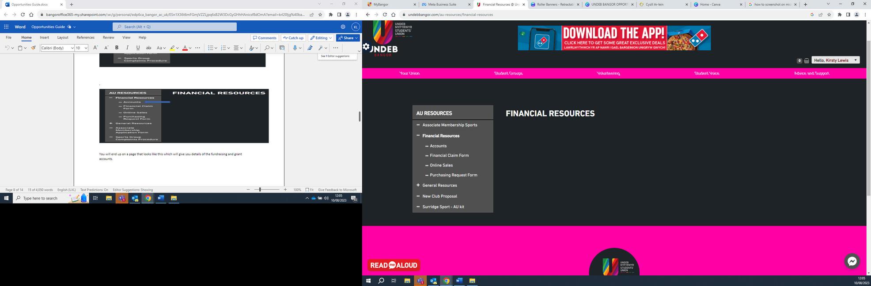Switch to the Review ribbon tab

[108, 38]
